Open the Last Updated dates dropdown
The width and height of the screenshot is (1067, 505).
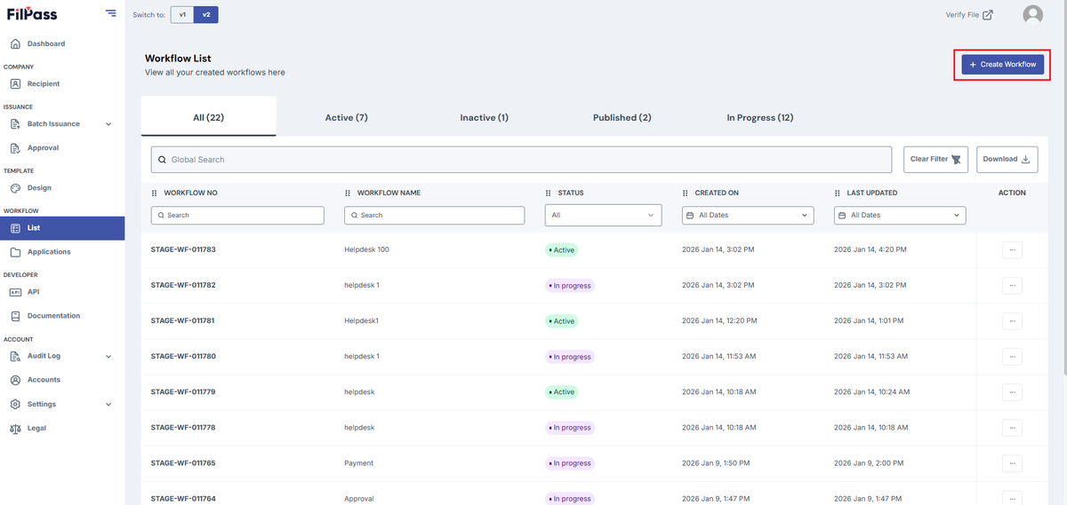[x=900, y=215]
